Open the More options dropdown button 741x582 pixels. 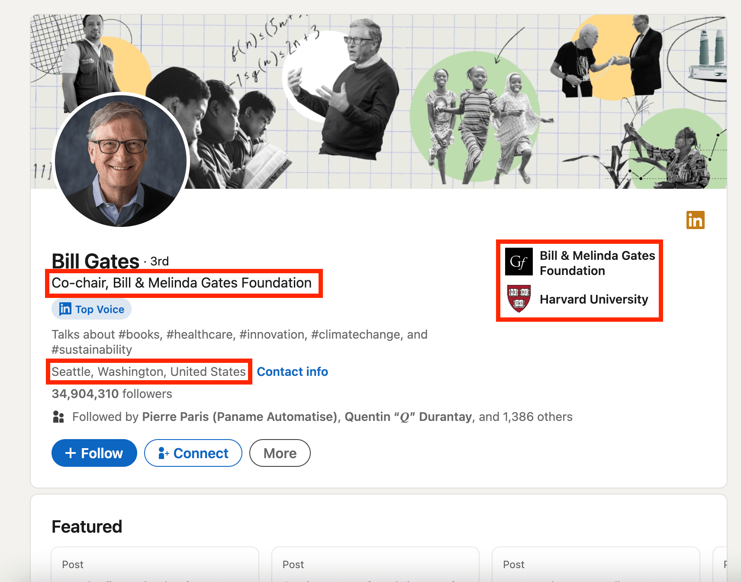tap(280, 453)
